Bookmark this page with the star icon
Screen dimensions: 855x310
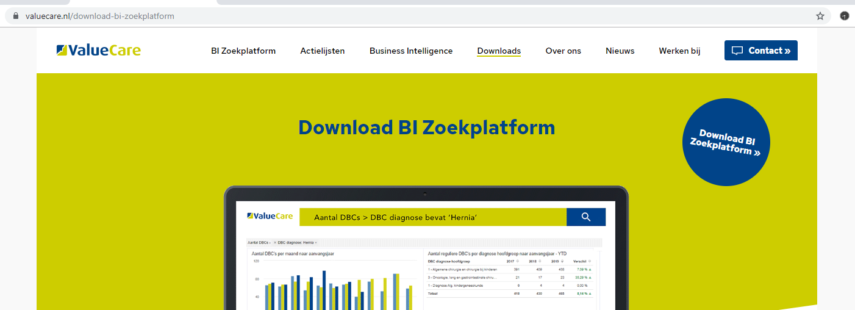point(820,16)
